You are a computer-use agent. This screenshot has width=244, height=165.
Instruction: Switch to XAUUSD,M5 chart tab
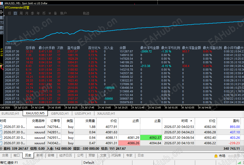coord(35,113)
